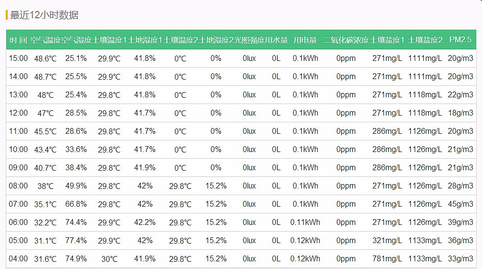Click the 用电量 column header
Image resolution: width=482 pixels, height=269 pixels.
pyautogui.click(x=305, y=40)
